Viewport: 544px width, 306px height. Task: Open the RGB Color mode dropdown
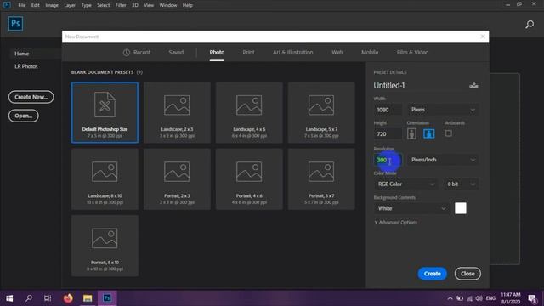[405, 184]
